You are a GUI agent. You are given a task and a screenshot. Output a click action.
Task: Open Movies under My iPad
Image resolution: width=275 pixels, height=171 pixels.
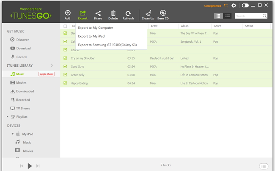click(24, 151)
